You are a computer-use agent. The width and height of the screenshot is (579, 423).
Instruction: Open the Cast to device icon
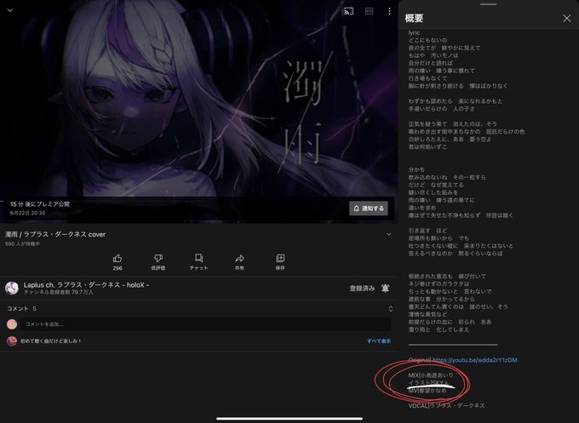[x=348, y=11]
